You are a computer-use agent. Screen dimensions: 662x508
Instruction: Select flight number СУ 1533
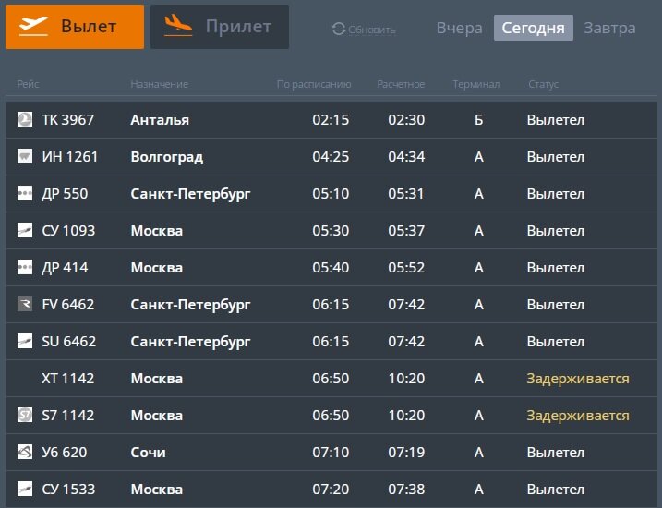click(x=68, y=489)
